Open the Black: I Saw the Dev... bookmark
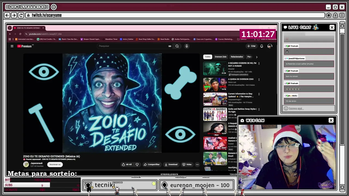Image resolution: width=349 pixels, height=196 pixels. click(68, 39)
